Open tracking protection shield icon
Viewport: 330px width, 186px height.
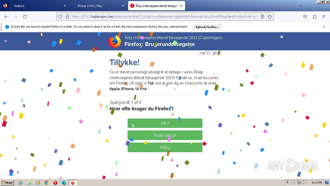(60, 17)
